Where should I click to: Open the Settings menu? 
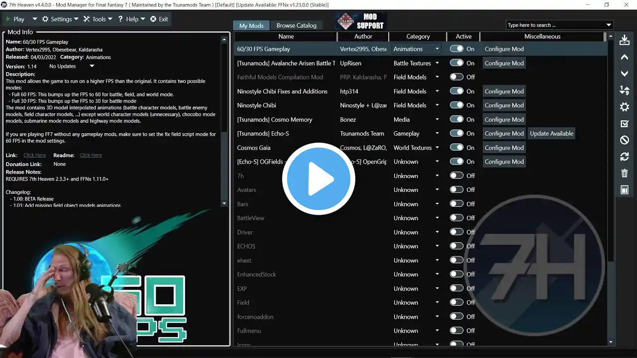click(x=60, y=19)
